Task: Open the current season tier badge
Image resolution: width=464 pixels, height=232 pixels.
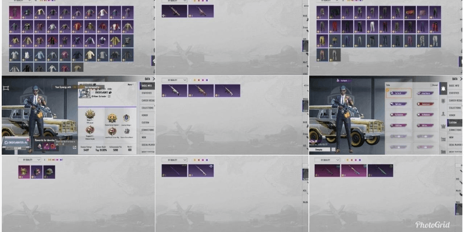Action: (x=90, y=114)
